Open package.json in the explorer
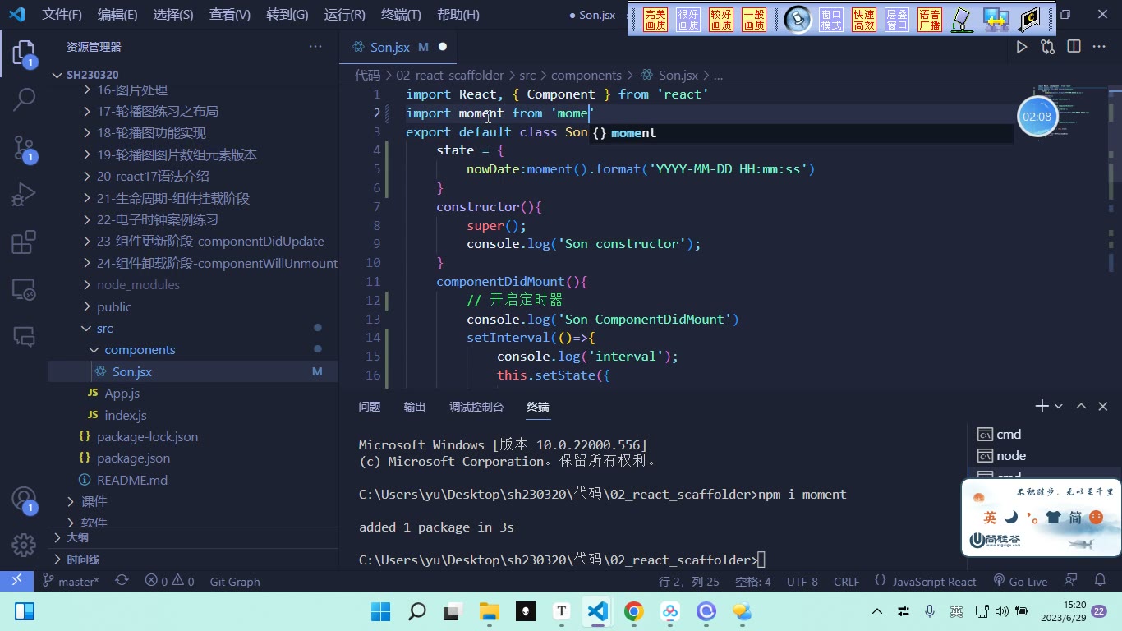The width and height of the screenshot is (1122, 631). (134, 458)
